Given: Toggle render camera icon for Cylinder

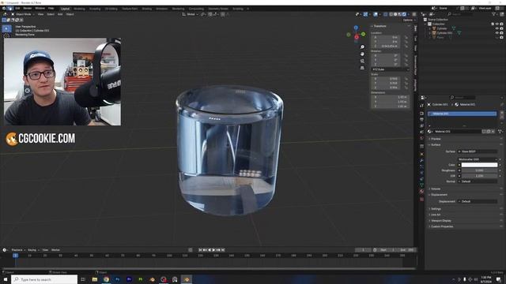Looking at the screenshot, I should [501, 28].
